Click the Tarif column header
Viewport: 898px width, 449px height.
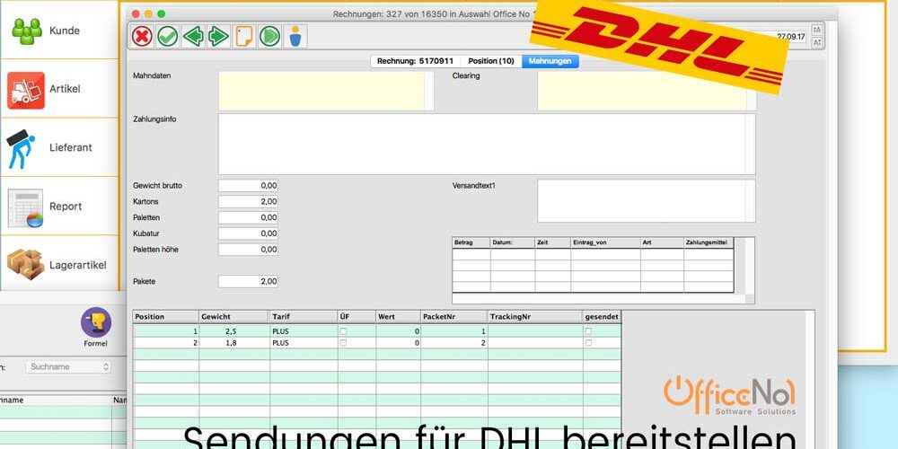304,317
